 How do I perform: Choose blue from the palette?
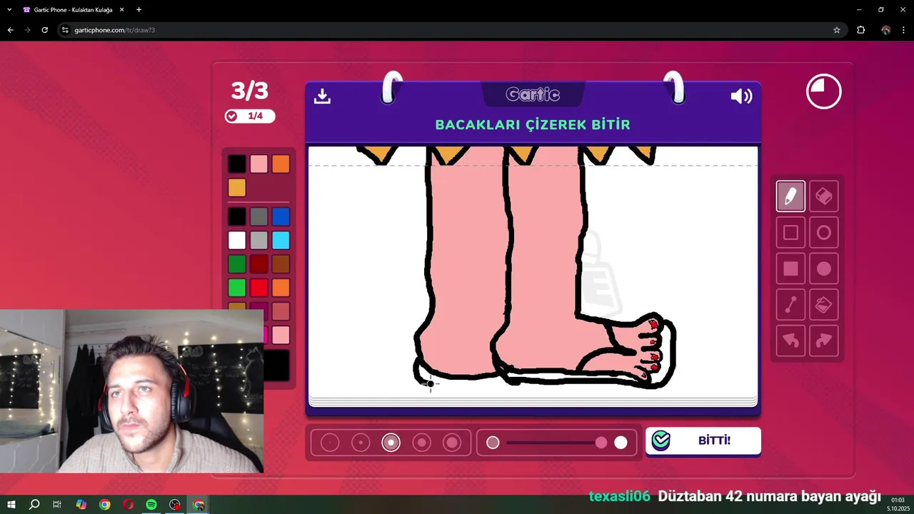click(281, 216)
